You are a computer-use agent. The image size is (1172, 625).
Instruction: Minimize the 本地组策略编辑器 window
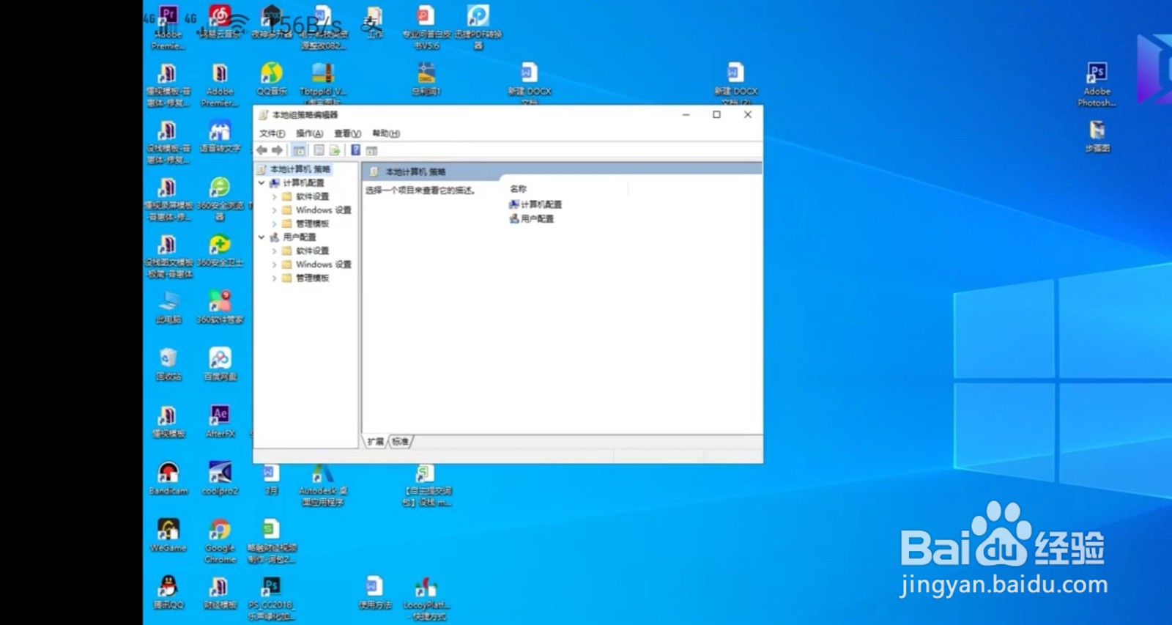click(686, 114)
